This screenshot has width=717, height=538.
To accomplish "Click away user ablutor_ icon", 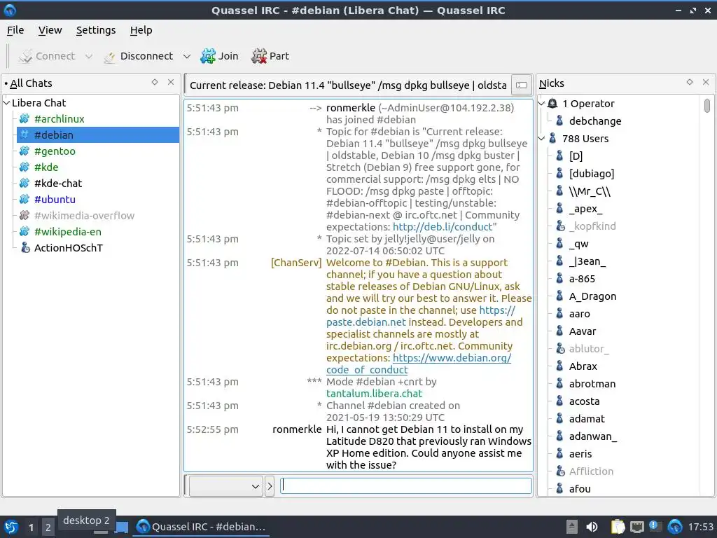I will click(x=560, y=349).
